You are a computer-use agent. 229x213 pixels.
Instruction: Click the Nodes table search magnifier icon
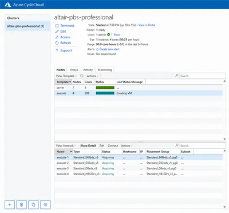click(x=177, y=76)
